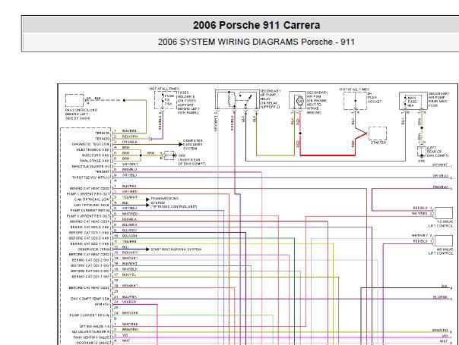Click 'THROTTLE VLV MTR (-)' pin label
This screenshot has height=345, width=459.
point(90,177)
